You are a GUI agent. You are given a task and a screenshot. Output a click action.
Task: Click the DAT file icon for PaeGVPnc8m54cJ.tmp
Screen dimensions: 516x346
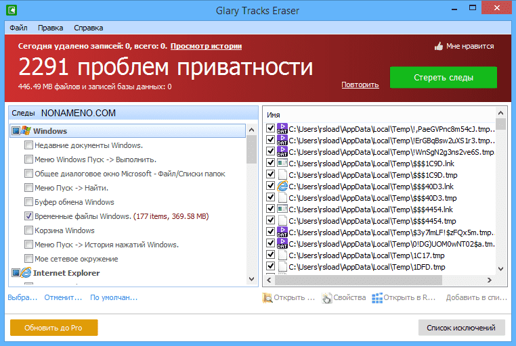[x=283, y=128]
